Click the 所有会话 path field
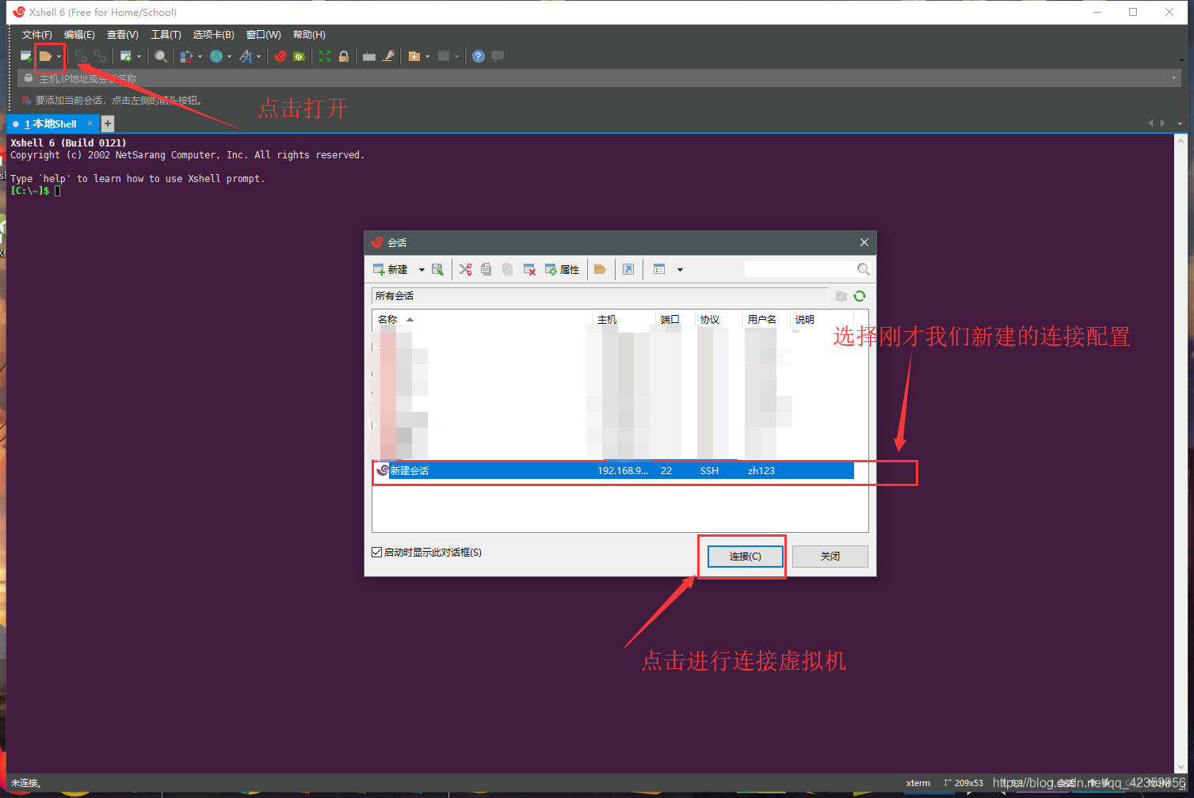The height and width of the screenshot is (798, 1194). coord(600,296)
